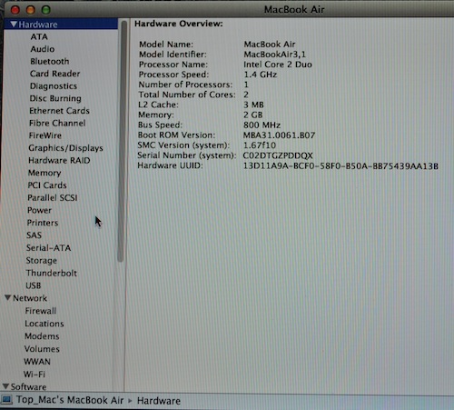Image resolution: width=454 pixels, height=410 pixels.
Task: Select Serial-ATA in the list
Action: [x=48, y=248]
